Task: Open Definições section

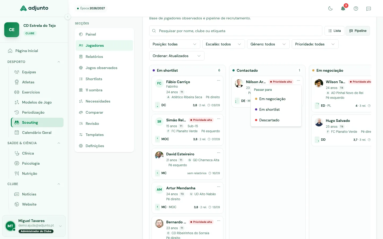Action: [x=104, y=146]
